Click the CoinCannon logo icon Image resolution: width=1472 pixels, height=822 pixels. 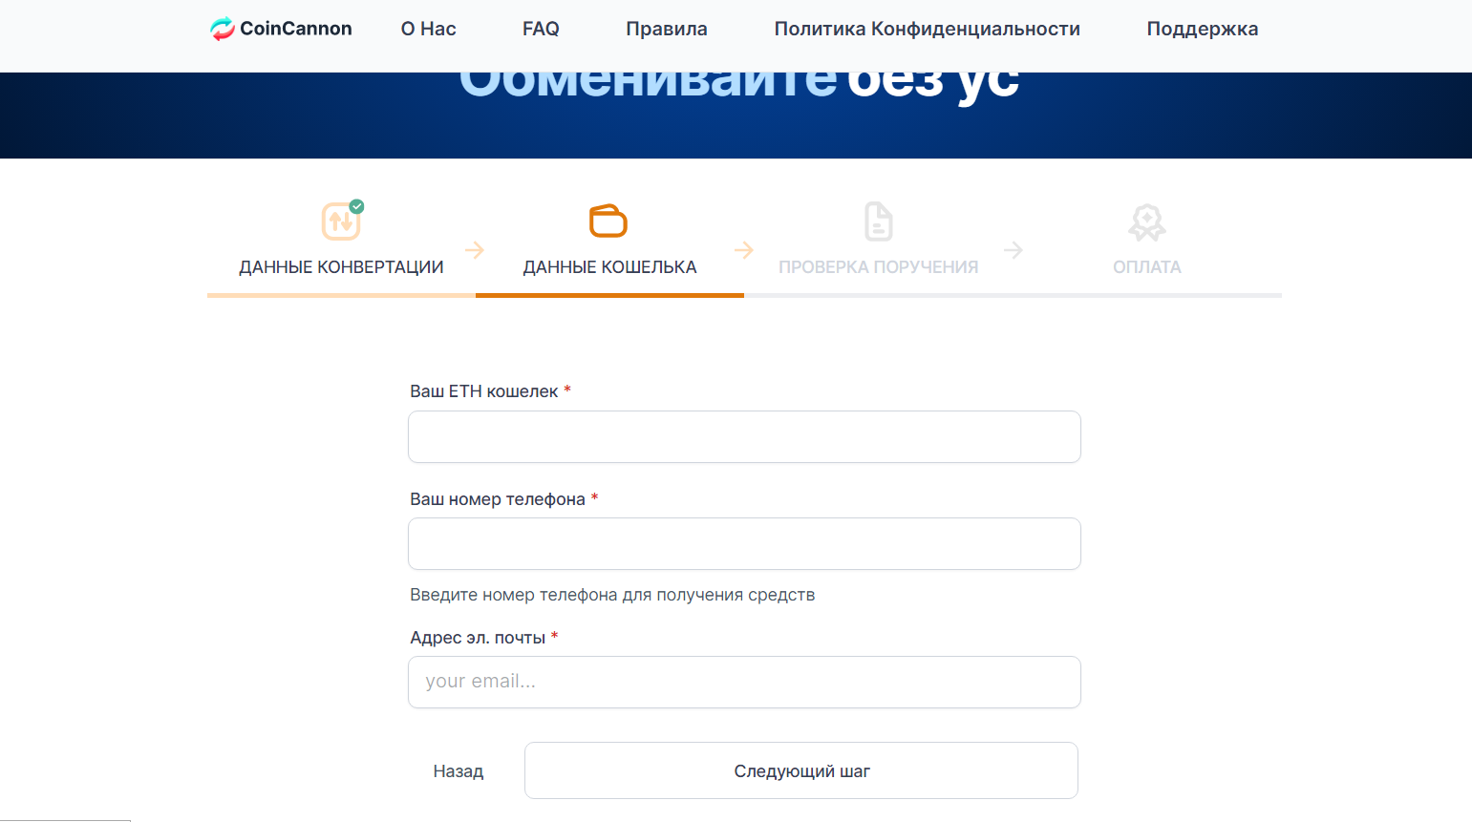click(223, 29)
